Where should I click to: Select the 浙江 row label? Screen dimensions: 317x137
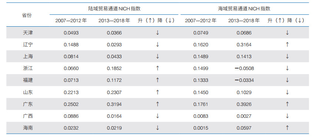point(28,68)
